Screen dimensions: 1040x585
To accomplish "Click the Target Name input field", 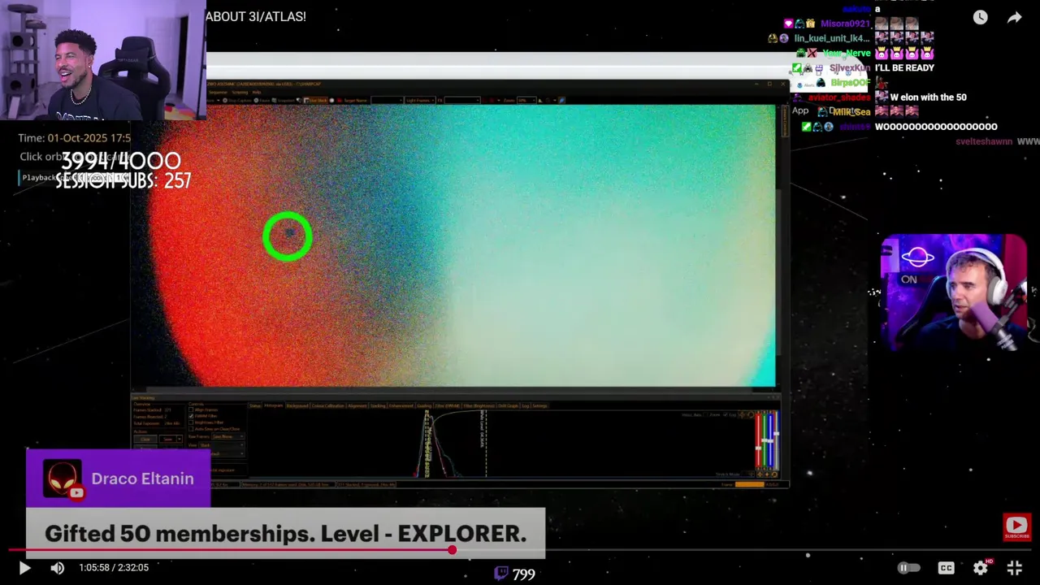I will (x=387, y=100).
